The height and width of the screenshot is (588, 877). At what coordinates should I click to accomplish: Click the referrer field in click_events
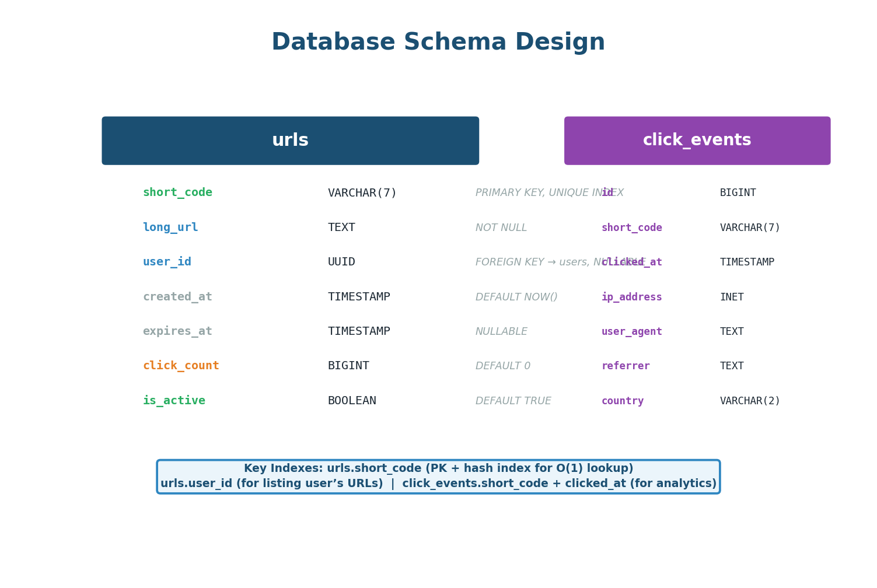(x=626, y=365)
